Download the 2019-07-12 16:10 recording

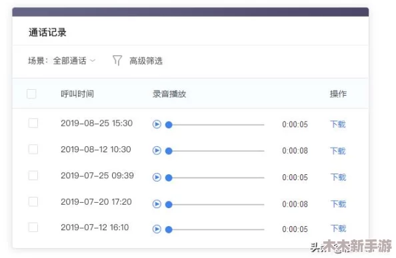pyautogui.click(x=339, y=228)
